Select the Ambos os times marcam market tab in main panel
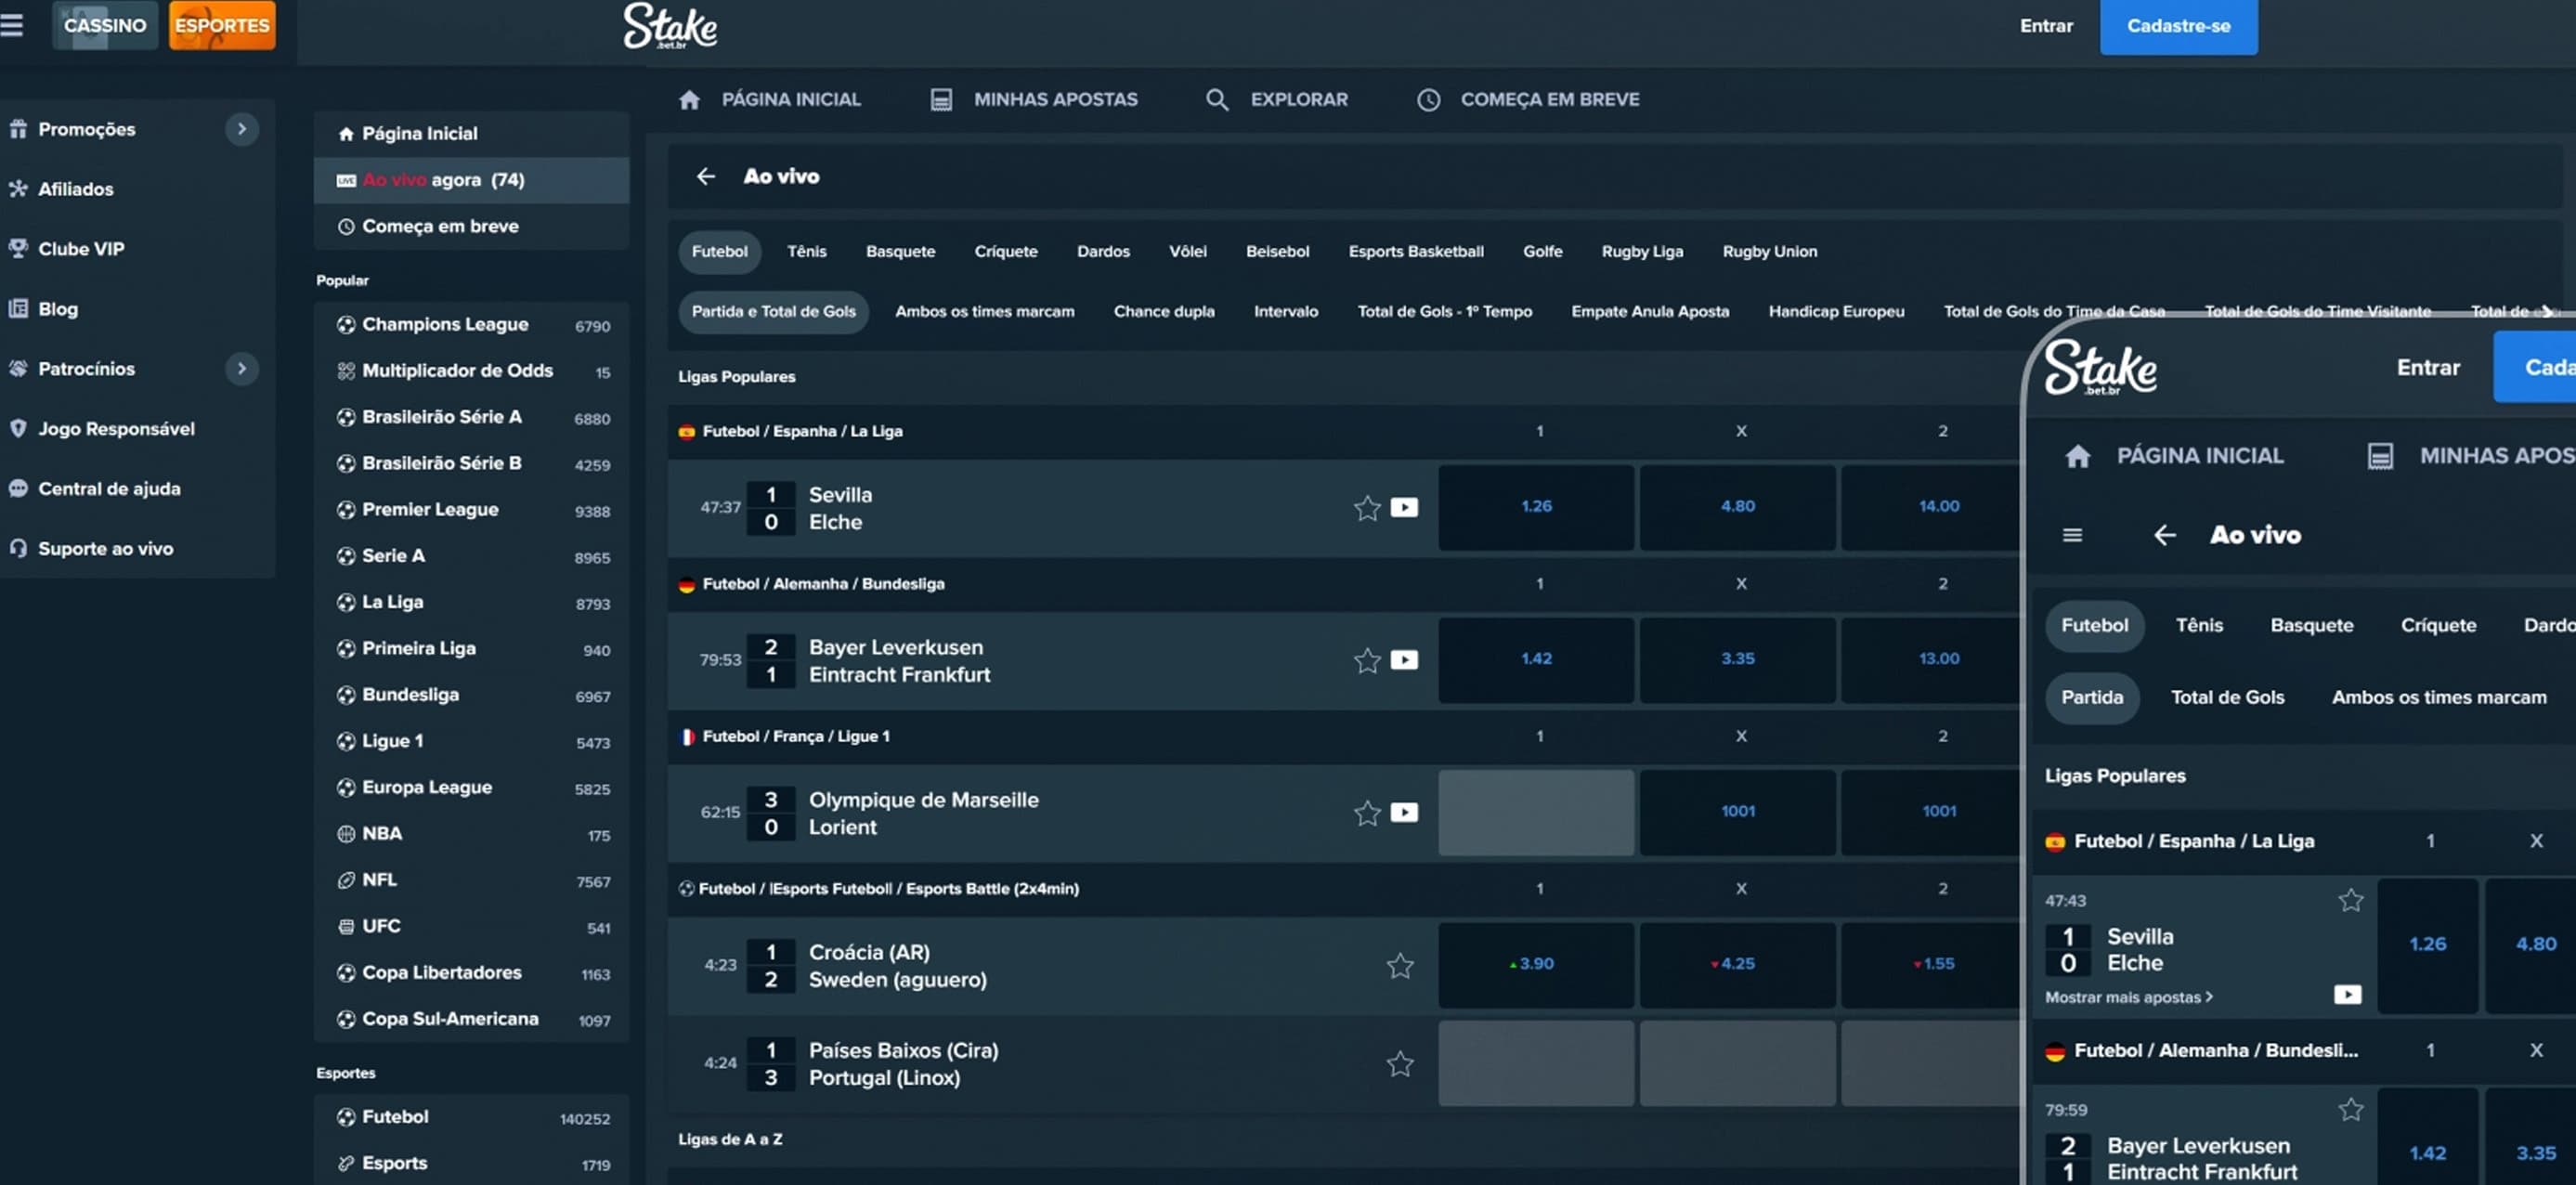The height and width of the screenshot is (1185, 2576). (984, 312)
